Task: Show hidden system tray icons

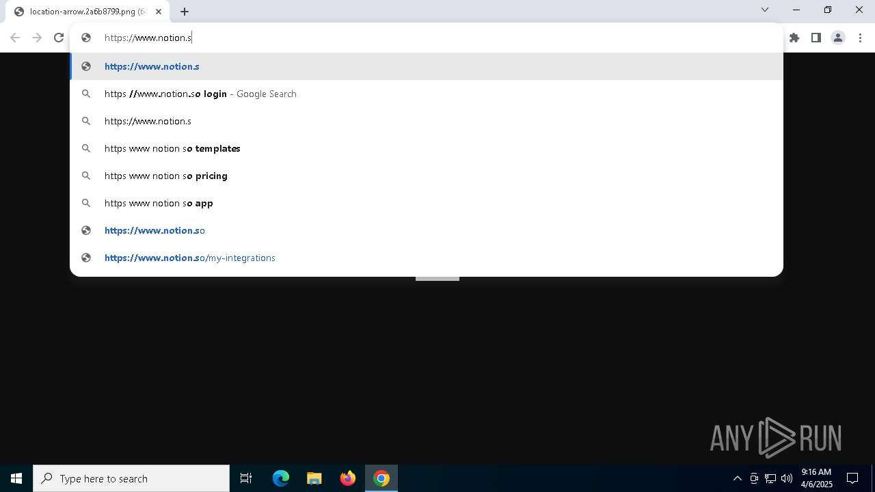Action: [738, 478]
